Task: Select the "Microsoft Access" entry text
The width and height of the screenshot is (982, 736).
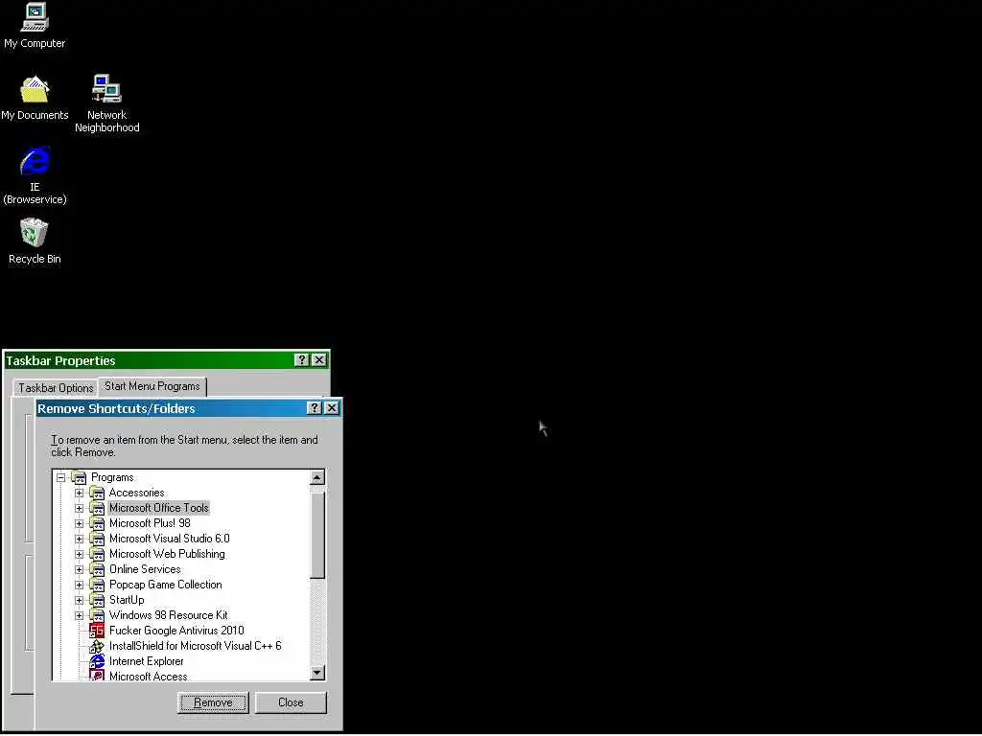Action: 148,676
